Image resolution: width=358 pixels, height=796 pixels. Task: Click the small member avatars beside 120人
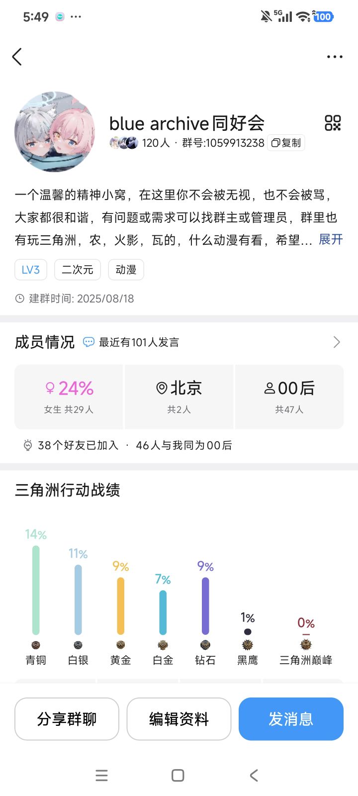[x=124, y=143]
